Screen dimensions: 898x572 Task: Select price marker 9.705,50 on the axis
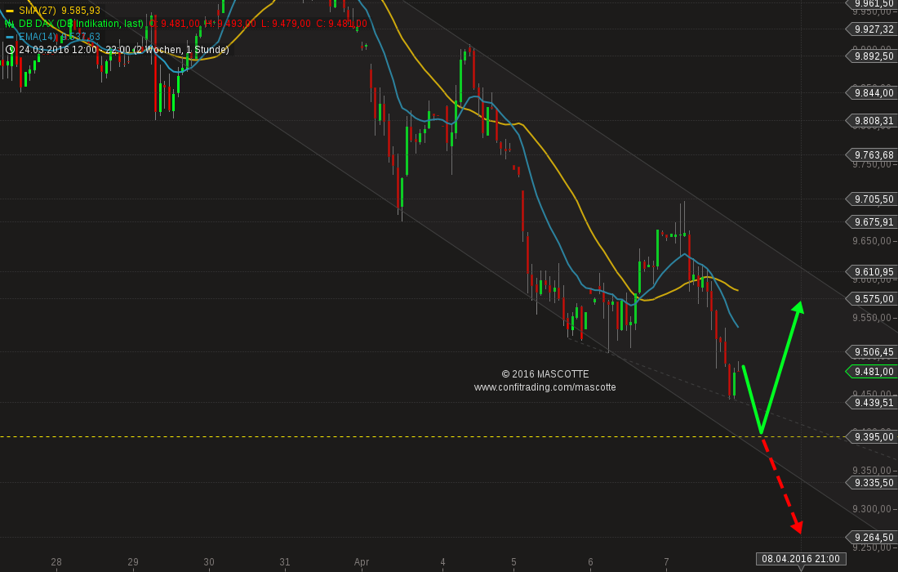pos(872,199)
